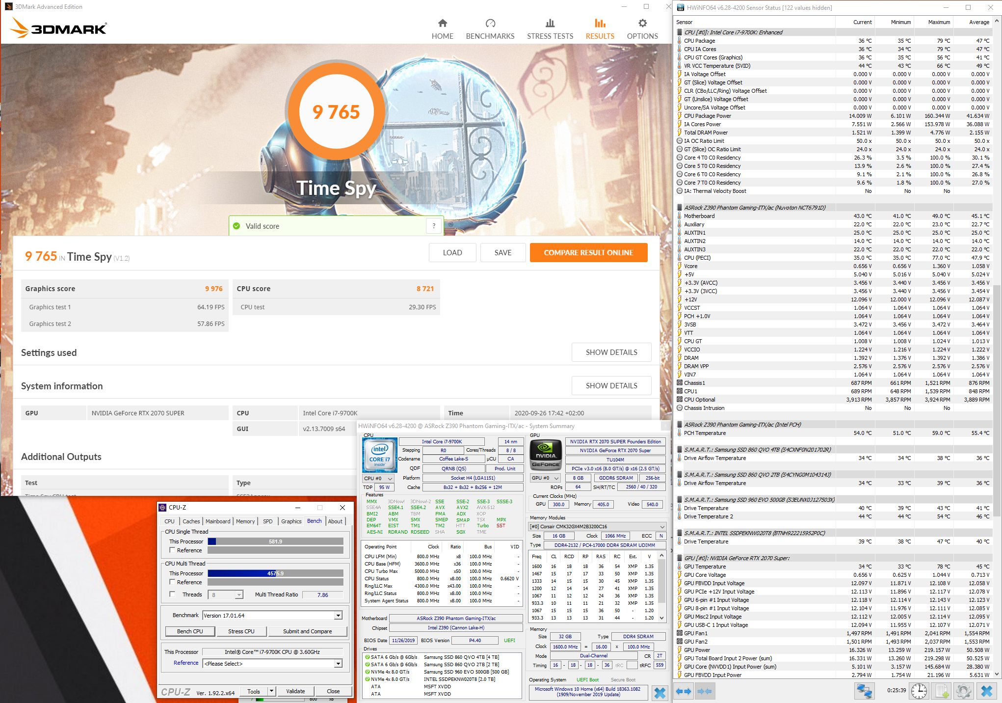Click Submit and Compare in CPU-Z

(307, 631)
